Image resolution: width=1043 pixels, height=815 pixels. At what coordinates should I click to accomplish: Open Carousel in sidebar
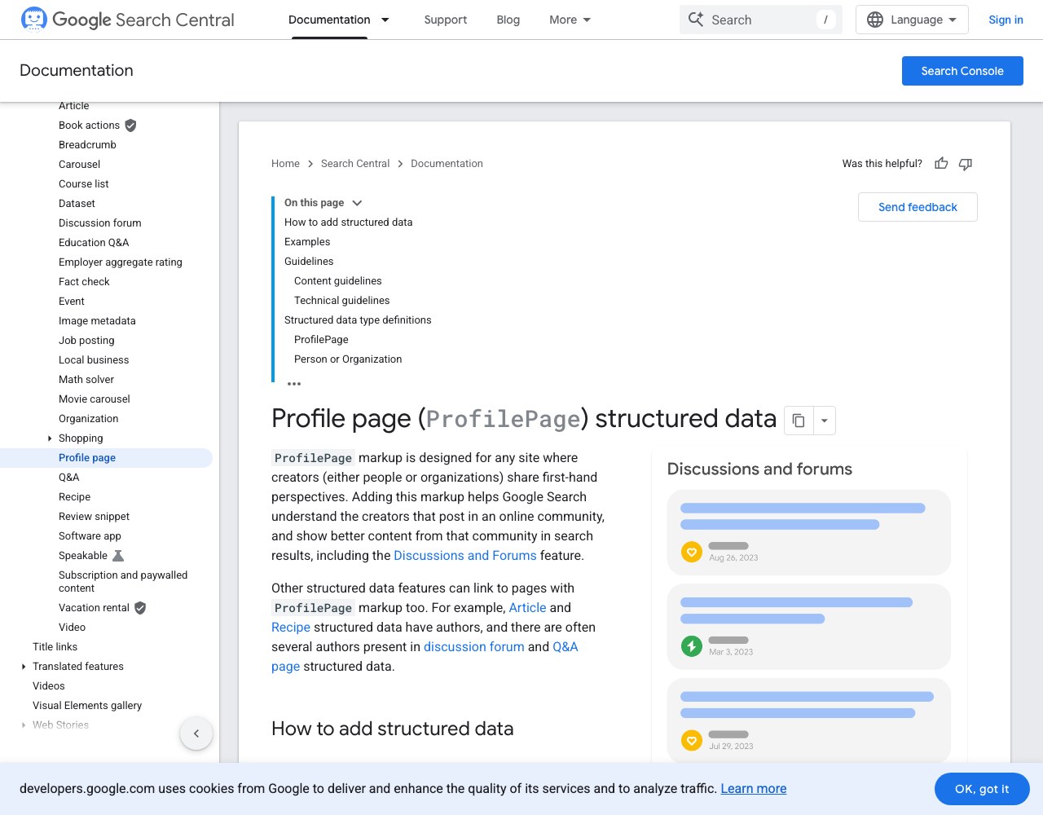[x=79, y=165]
